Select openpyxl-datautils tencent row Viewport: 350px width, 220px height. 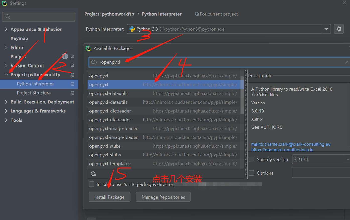click(x=164, y=102)
